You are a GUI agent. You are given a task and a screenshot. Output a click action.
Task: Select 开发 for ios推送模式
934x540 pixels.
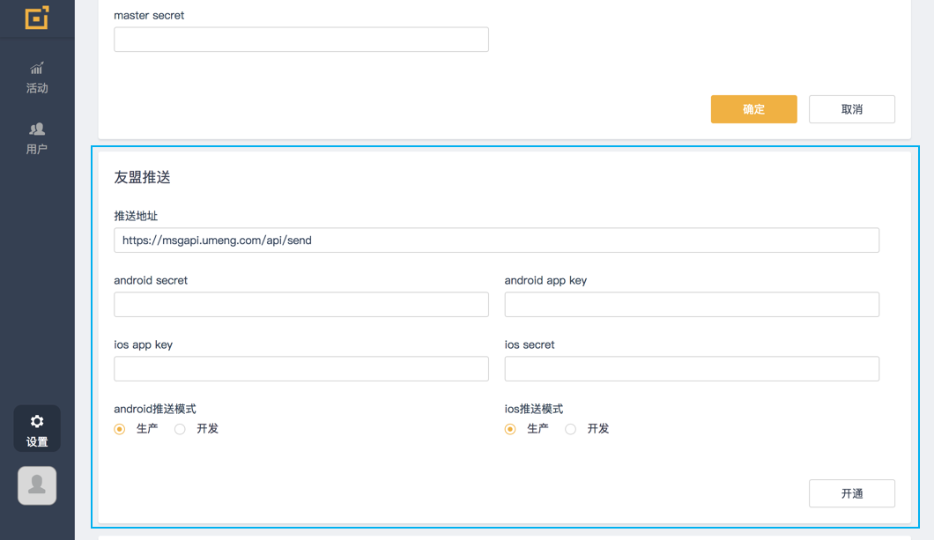(571, 429)
